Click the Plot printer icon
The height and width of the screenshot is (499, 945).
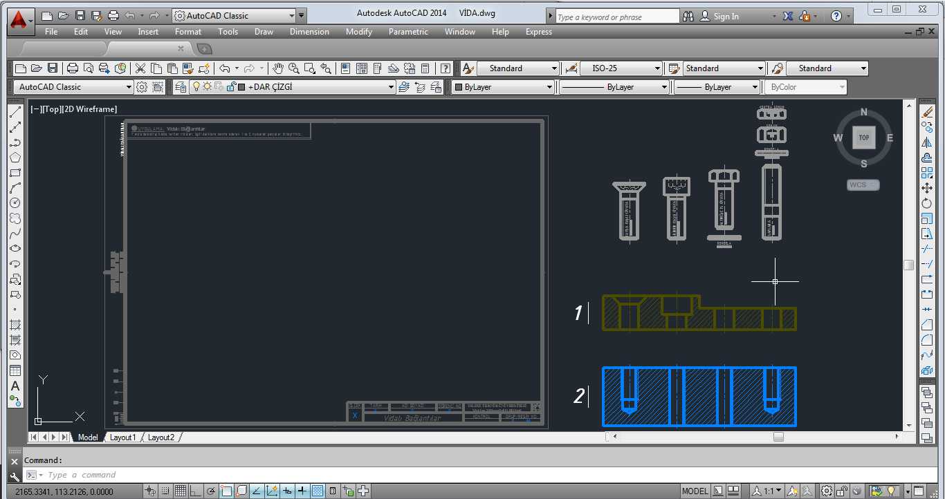(x=73, y=68)
